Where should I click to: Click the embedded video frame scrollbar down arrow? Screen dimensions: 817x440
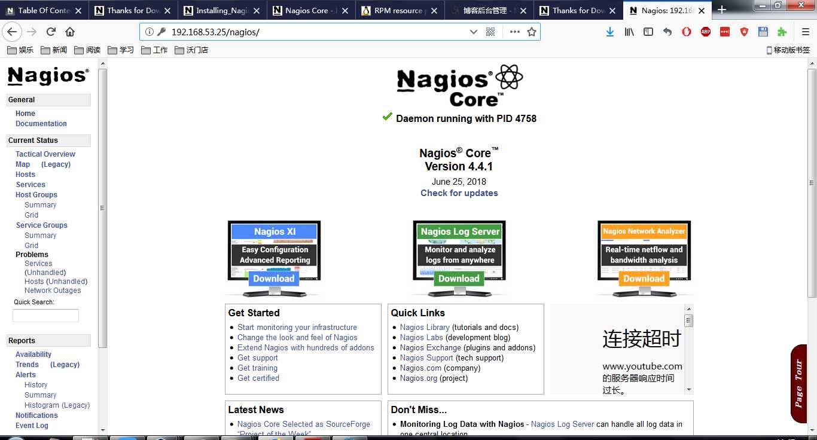[689, 390]
